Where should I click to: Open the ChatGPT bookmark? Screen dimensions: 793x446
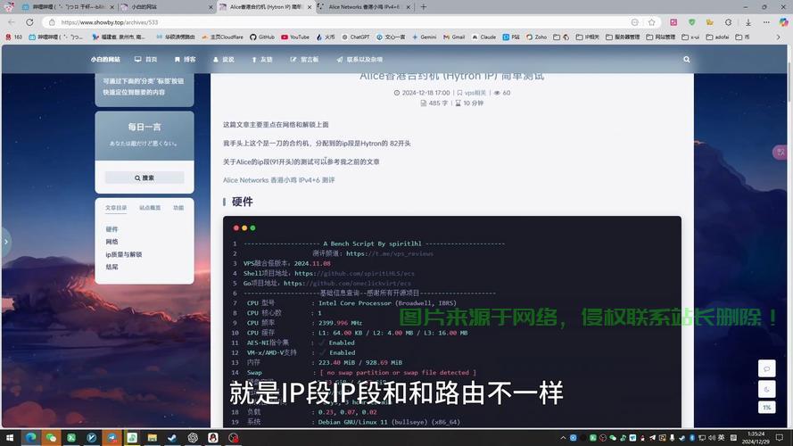coord(355,37)
